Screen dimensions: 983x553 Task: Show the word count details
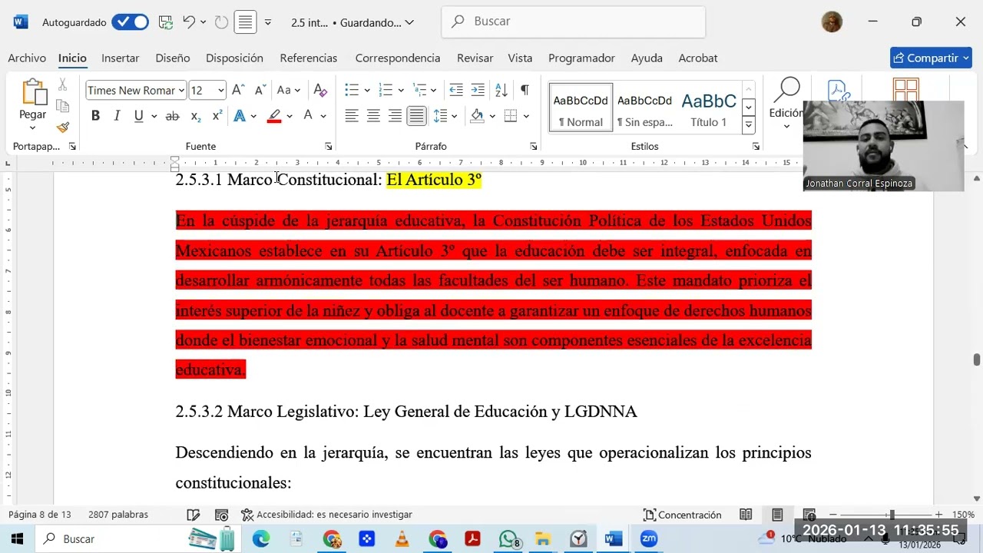(x=118, y=515)
